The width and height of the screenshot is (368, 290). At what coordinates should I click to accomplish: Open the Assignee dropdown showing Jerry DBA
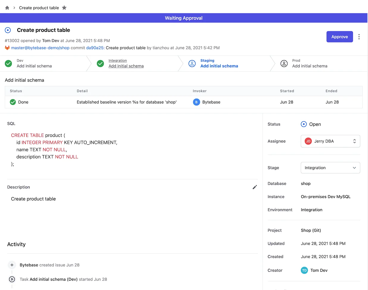(330, 141)
